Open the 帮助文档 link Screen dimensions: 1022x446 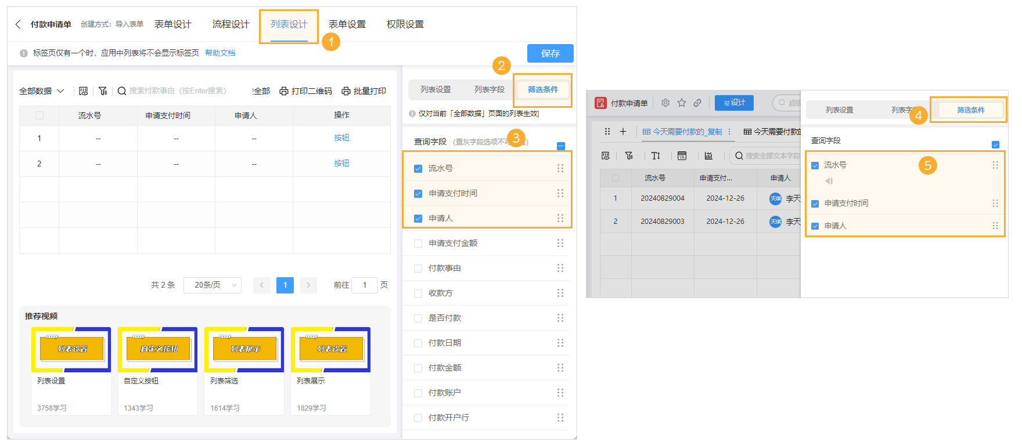(x=220, y=53)
